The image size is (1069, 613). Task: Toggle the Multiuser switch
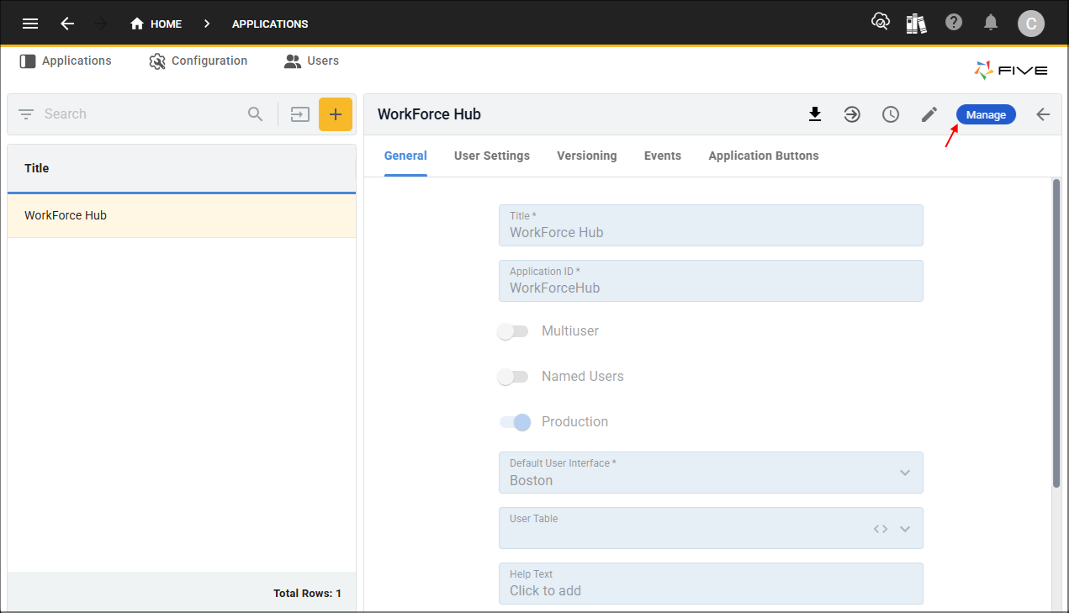coord(513,331)
